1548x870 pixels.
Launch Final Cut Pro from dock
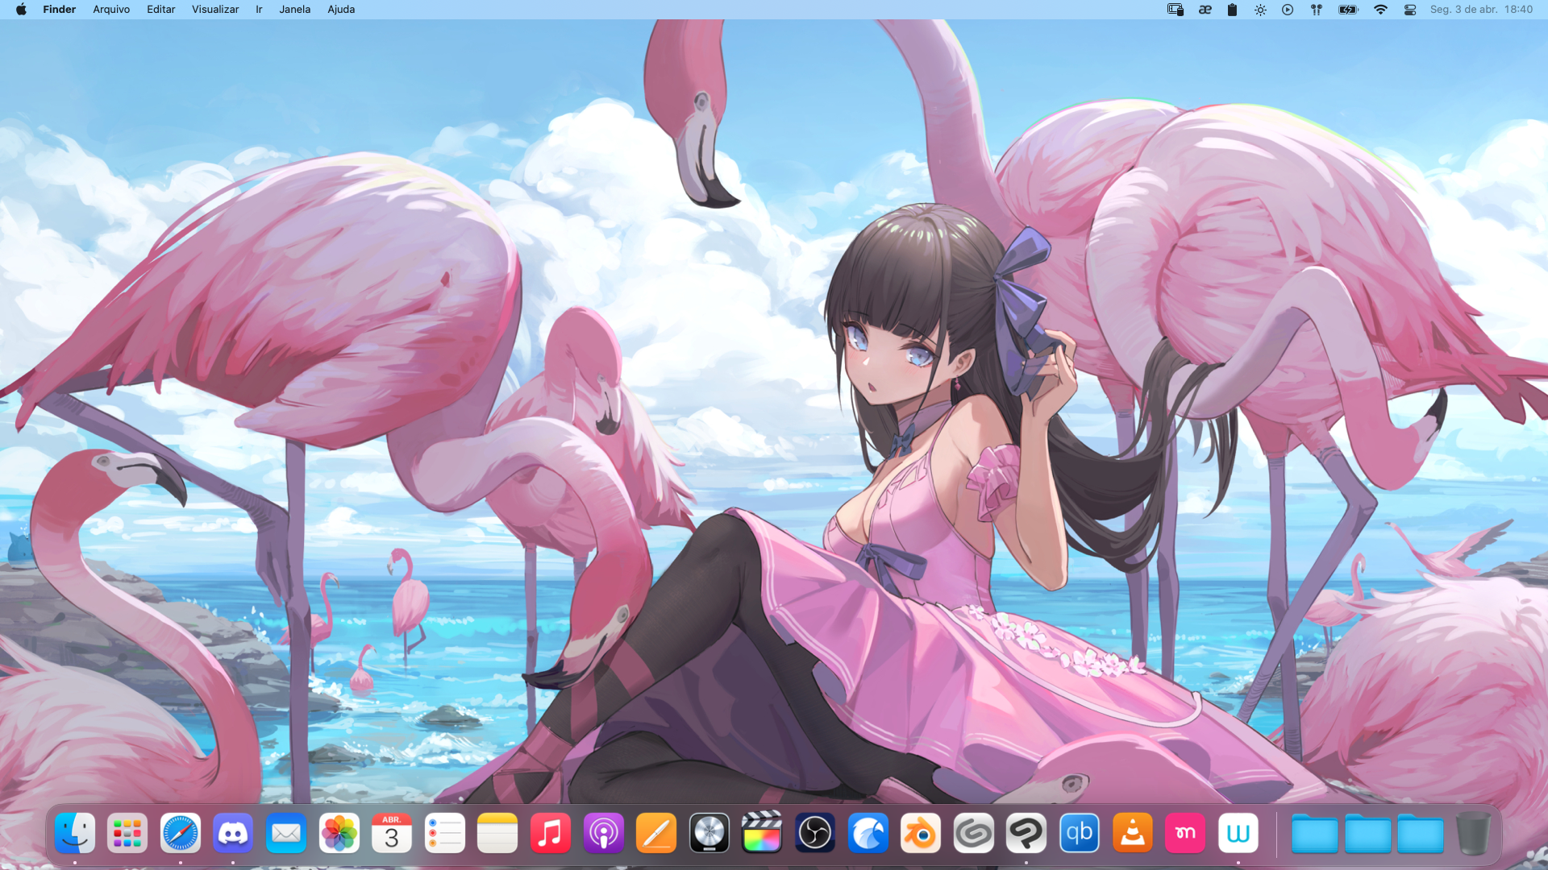pos(762,833)
